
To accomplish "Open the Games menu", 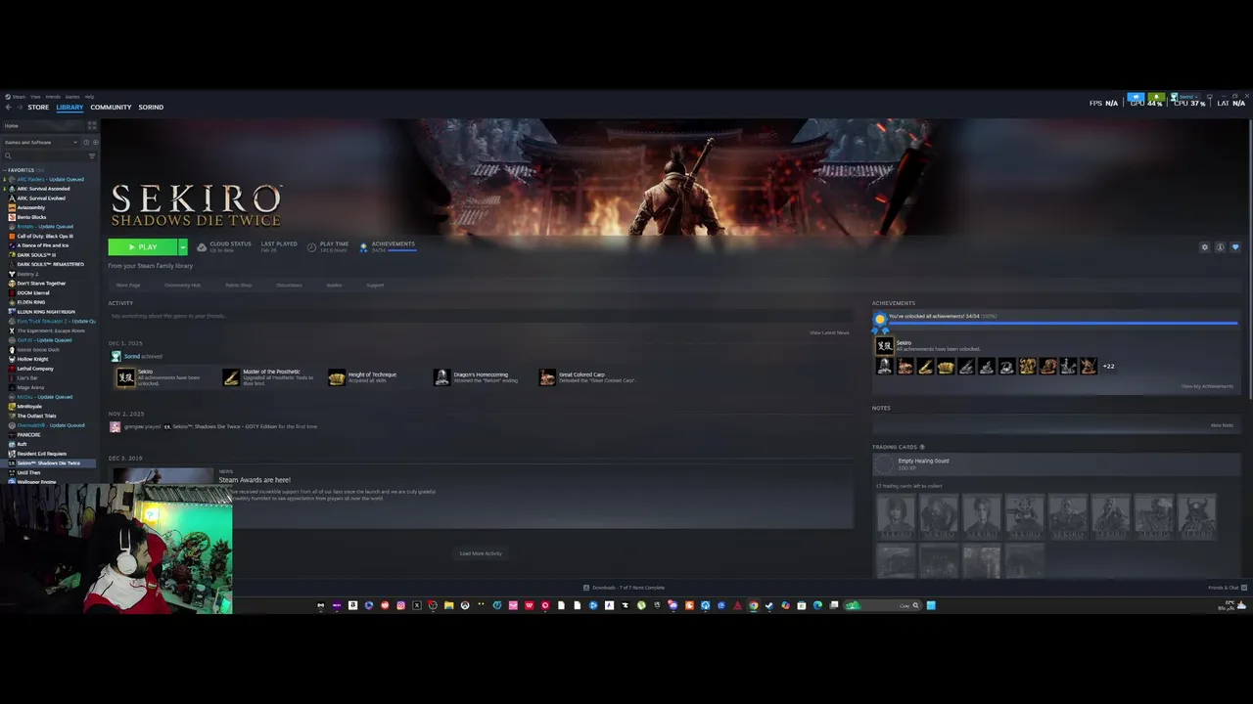I will (x=72, y=97).
